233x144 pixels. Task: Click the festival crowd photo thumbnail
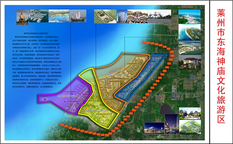pyautogui.click(x=137, y=16)
